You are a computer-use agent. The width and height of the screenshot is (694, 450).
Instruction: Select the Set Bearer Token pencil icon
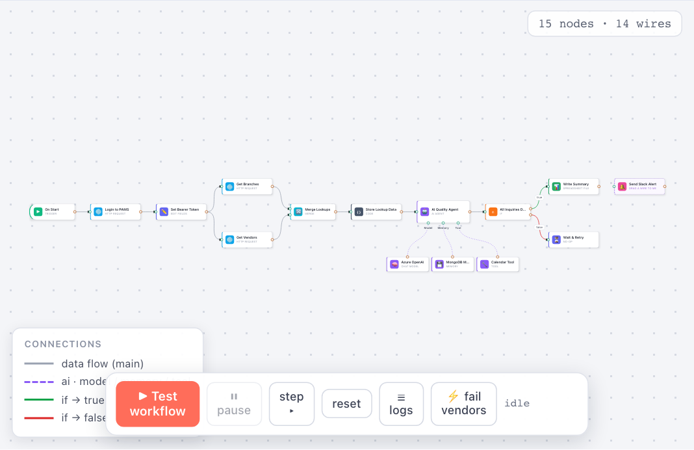click(164, 212)
